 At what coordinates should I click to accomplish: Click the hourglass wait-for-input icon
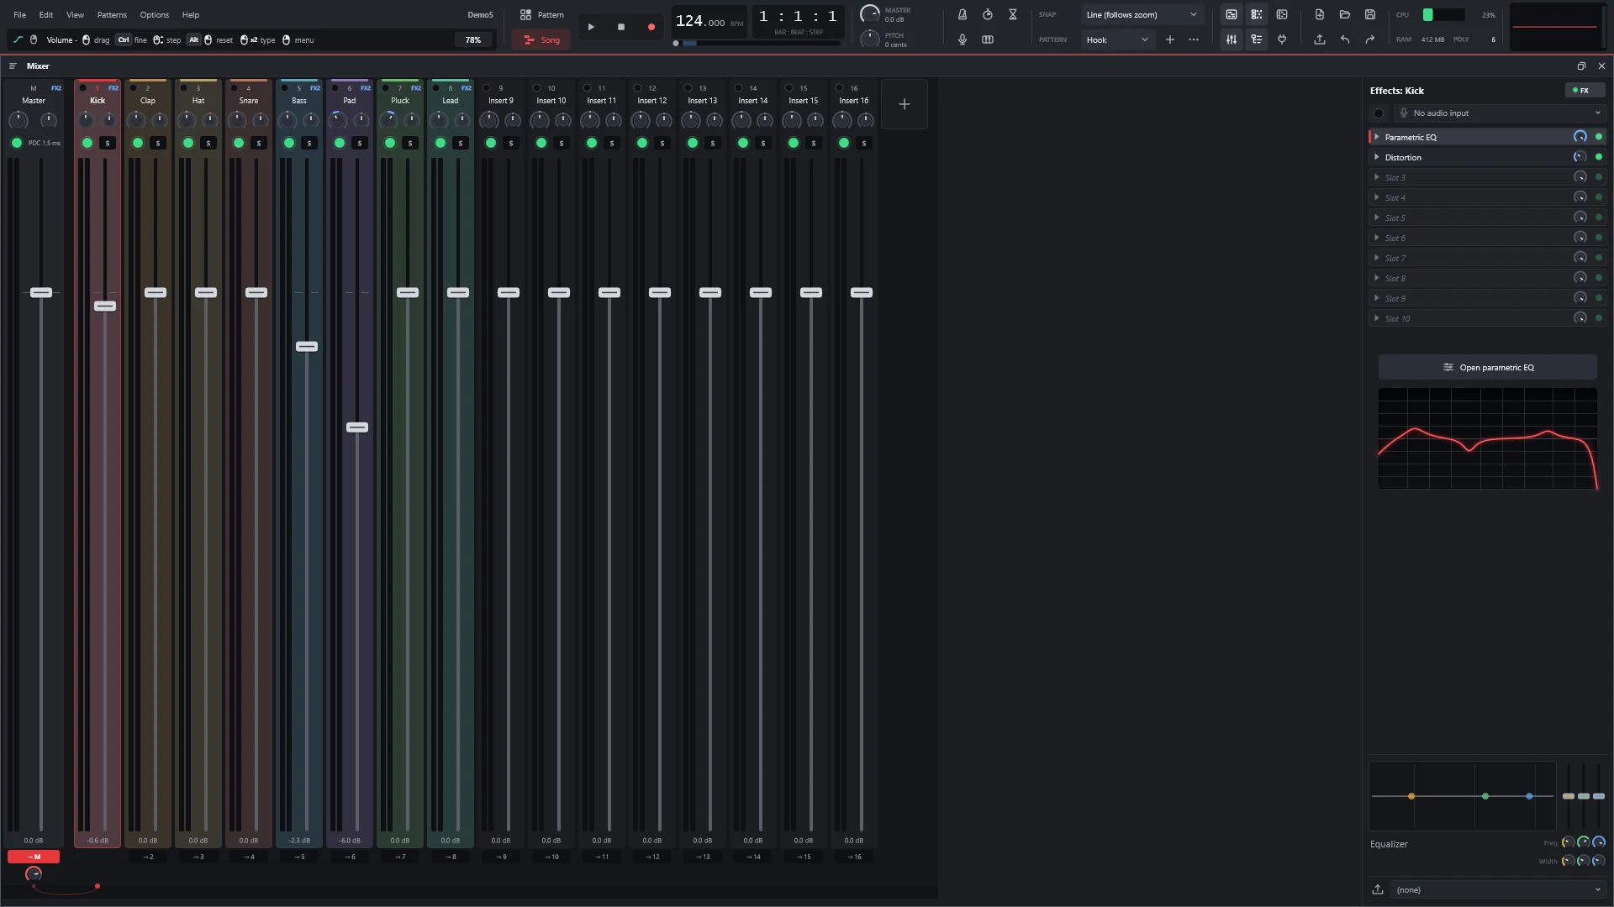(1013, 14)
